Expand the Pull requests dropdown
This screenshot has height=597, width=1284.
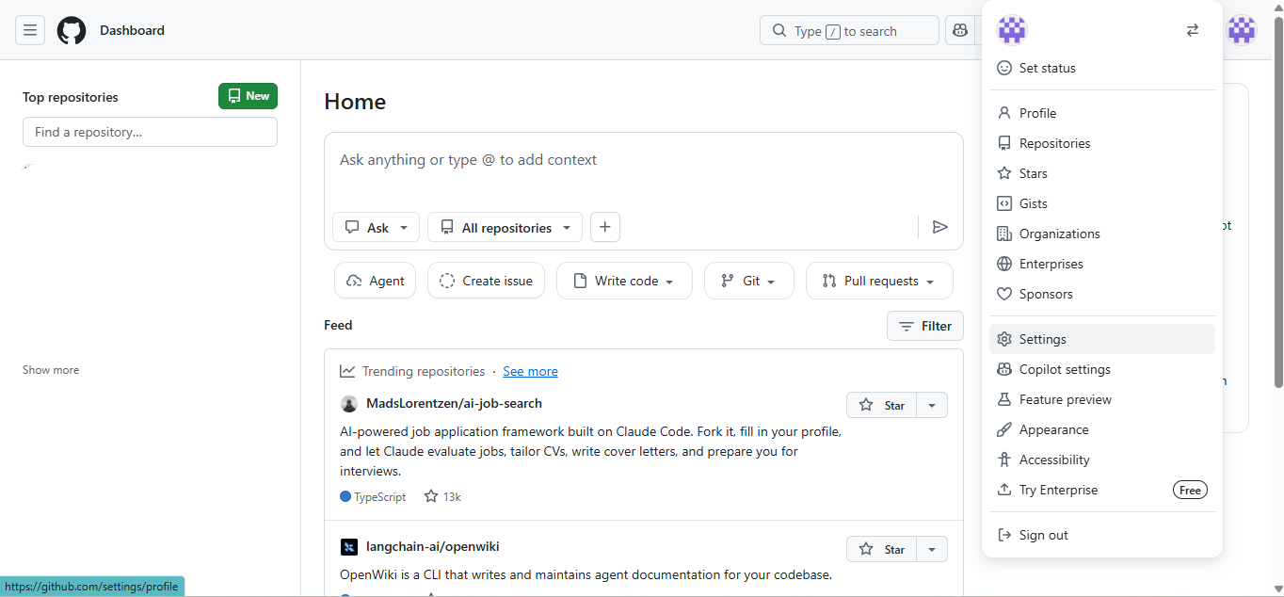(879, 281)
